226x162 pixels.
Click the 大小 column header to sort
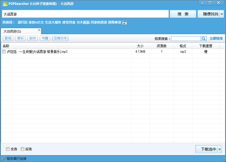tap(141, 46)
